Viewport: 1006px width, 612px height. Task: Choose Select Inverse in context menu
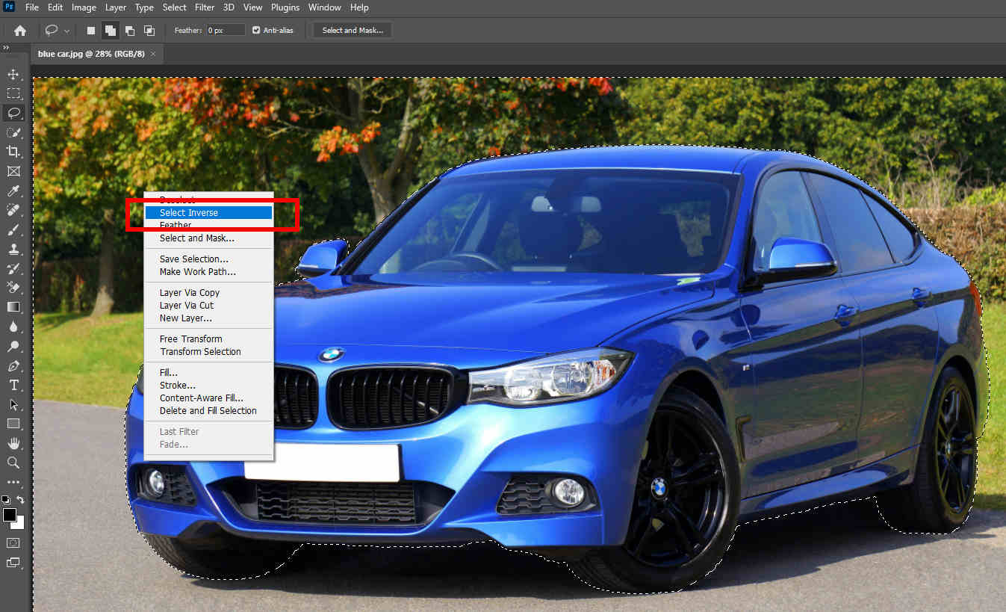pos(208,213)
